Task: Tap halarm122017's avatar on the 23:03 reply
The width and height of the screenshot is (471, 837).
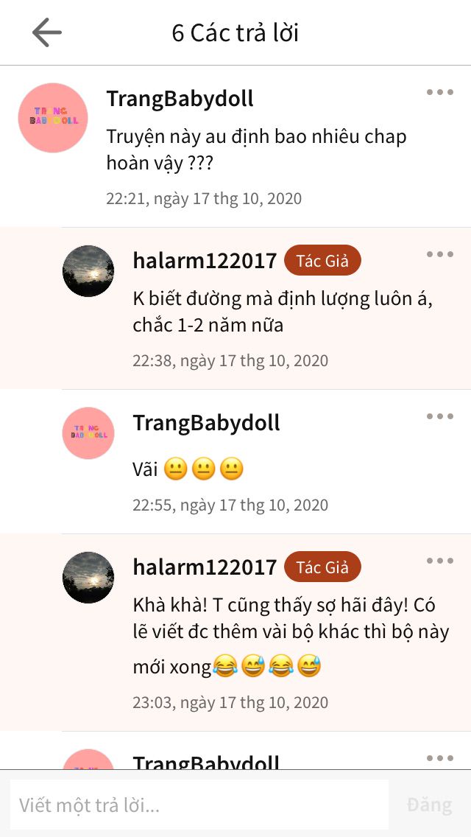Action: click(x=88, y=578)
